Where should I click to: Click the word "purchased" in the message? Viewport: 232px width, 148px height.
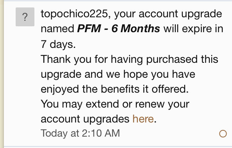click(x=172, y=59)
